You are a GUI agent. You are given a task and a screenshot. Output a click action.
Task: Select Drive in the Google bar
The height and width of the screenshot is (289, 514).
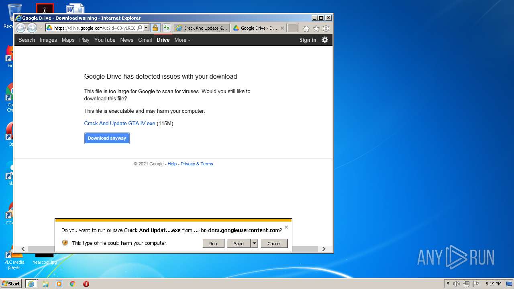[163, 40]
